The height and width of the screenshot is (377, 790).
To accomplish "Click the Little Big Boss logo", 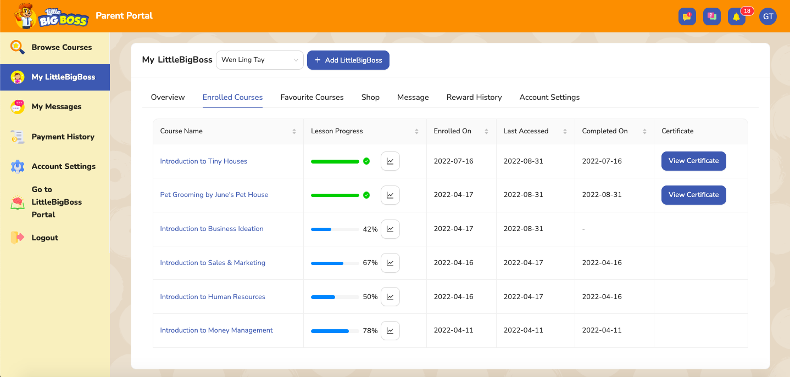I will (51, 16).
